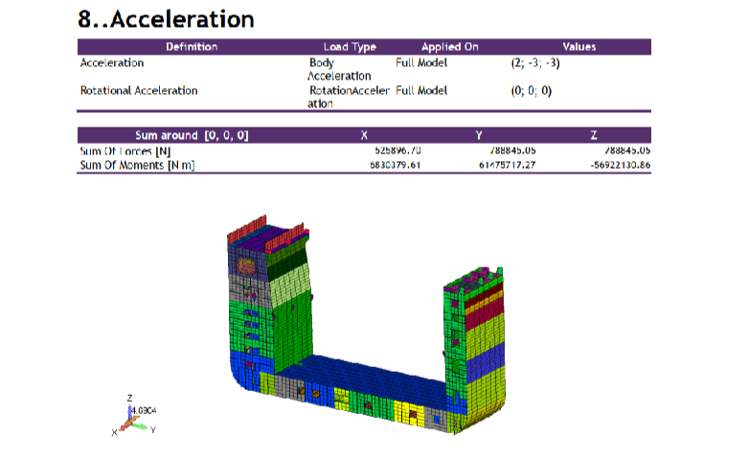The height and width of the screenshot is (460, 749).
Task: Click the Applied On column header
Action: tap(449, 47)
